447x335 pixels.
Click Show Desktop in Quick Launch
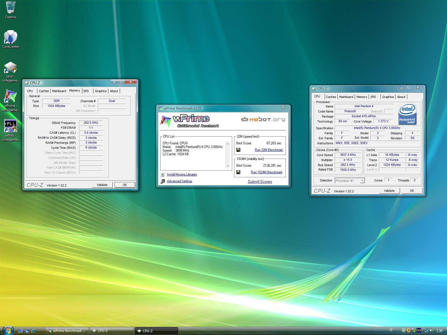(20, 331)
